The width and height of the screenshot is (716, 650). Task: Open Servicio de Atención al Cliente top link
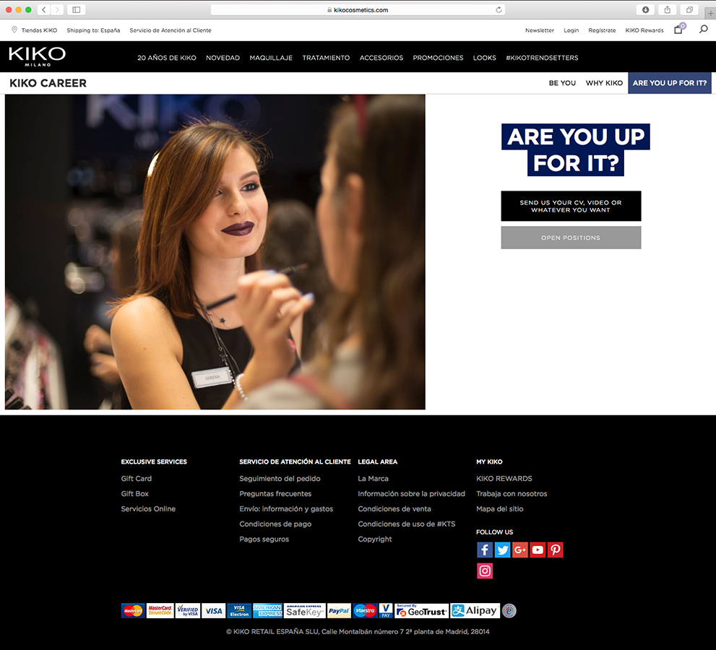[x=171, y=30]
